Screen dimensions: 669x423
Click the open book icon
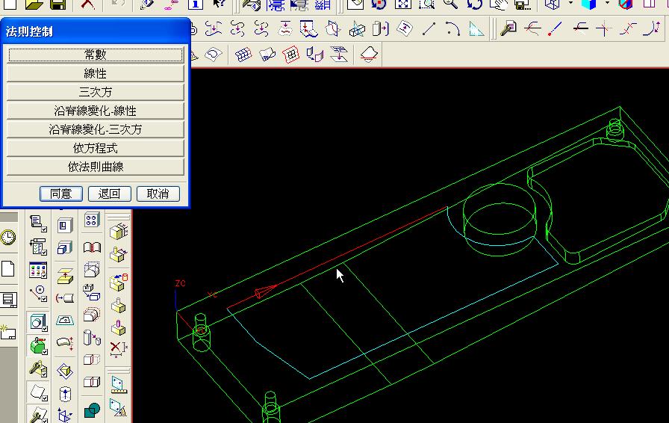92,247
